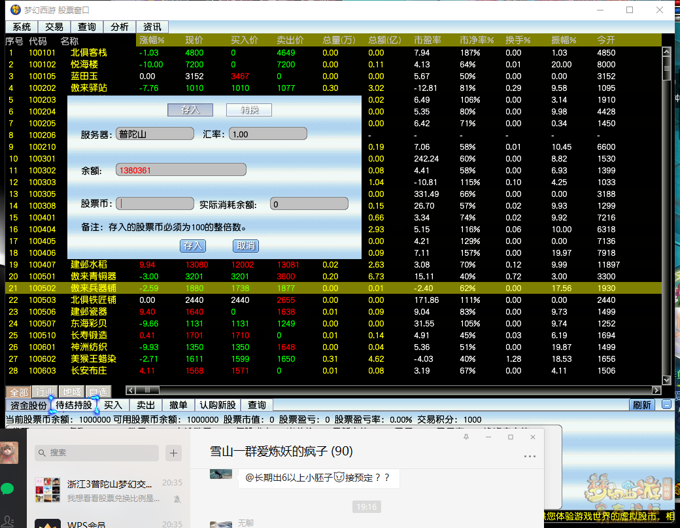Pin the WeChat window on top
Image resolution: width=680 pixels, height=528 pixels.
pos(466,437)
